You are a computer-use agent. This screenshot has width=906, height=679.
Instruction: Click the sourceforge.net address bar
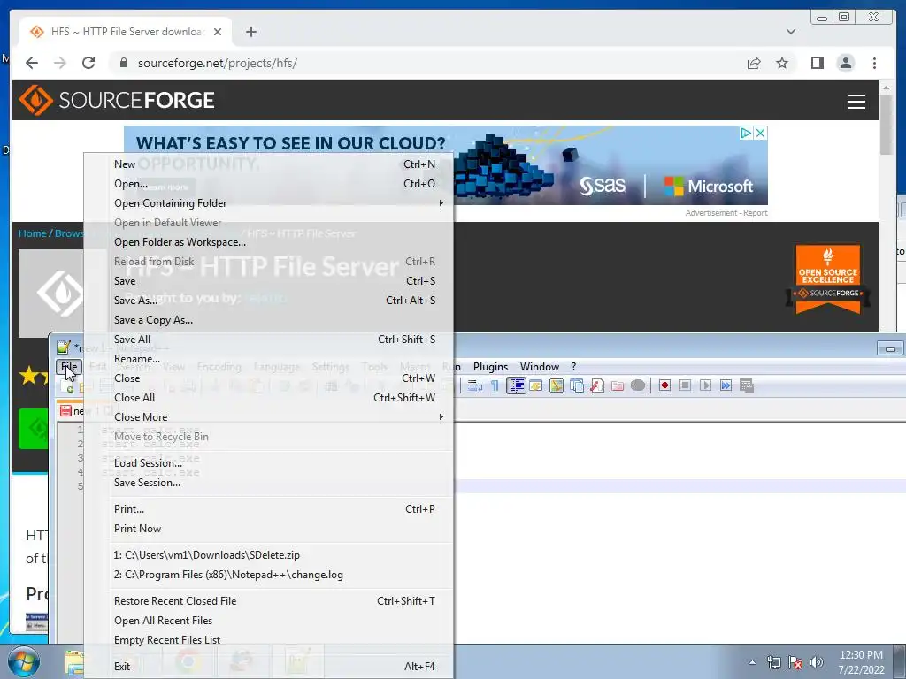click(427, 63)
